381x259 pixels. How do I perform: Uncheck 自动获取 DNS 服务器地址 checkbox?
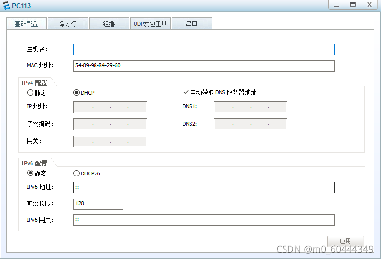coord(186,92)
